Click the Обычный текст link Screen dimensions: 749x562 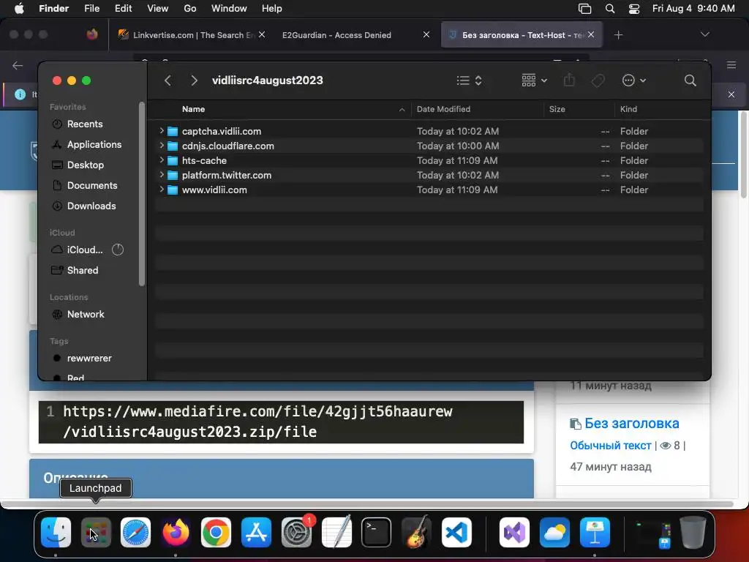point(611,446)
